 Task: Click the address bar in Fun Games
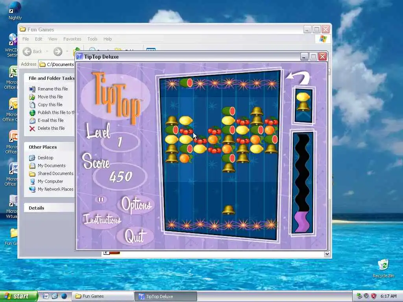(57, 64)
